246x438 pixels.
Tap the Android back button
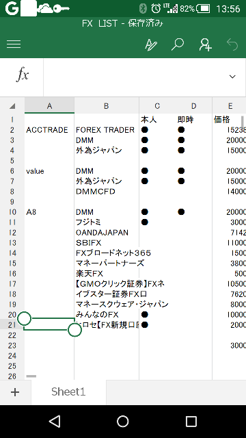coord(55,421)
